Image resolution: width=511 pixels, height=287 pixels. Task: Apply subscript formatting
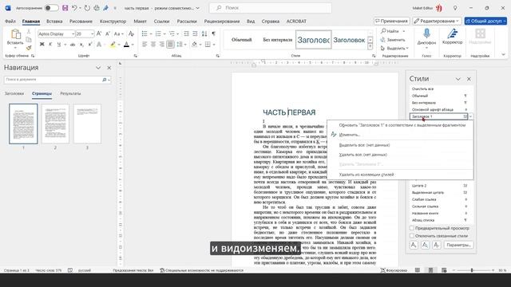click(x=81, y=45)
